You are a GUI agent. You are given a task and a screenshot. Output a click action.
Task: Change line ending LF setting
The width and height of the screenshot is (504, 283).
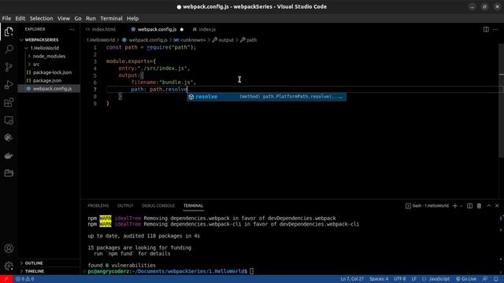tap(413, 279)
